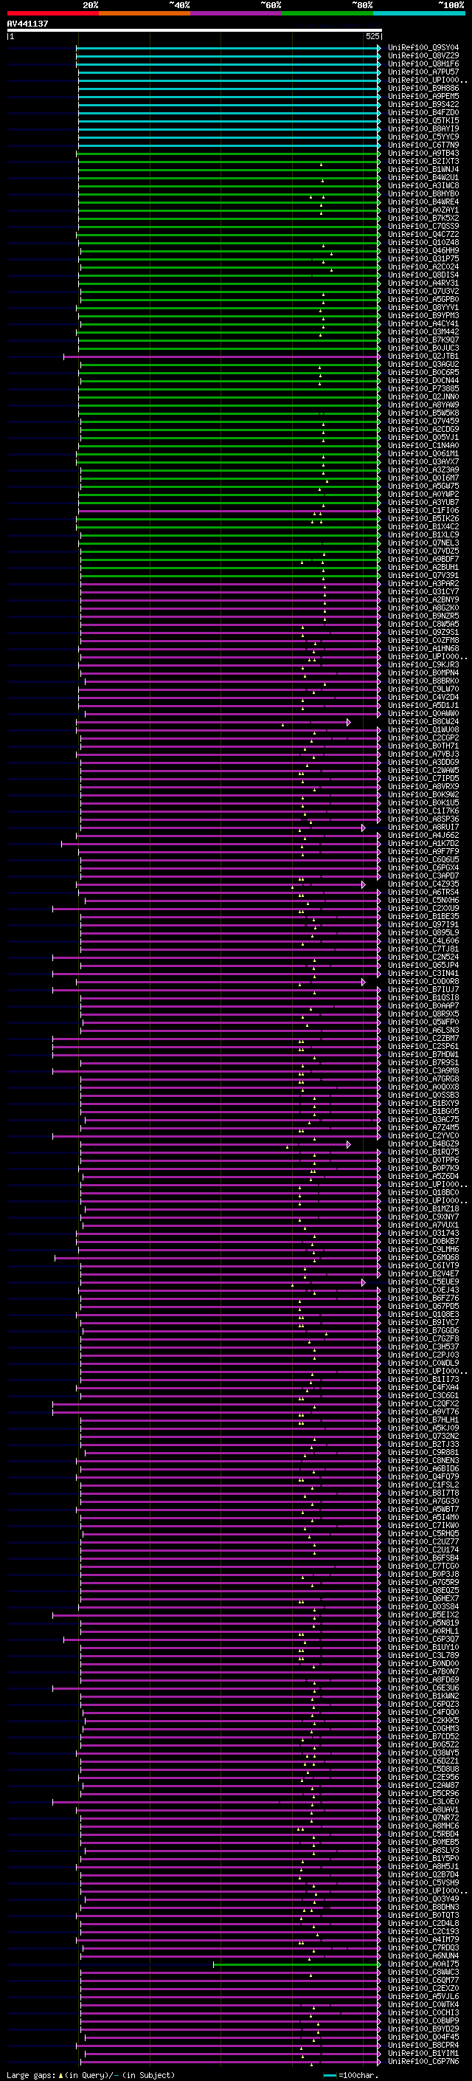View the UniRef100_A4IM79 record
Viewport: 472px width, 2081px height.
(423, 1939)
